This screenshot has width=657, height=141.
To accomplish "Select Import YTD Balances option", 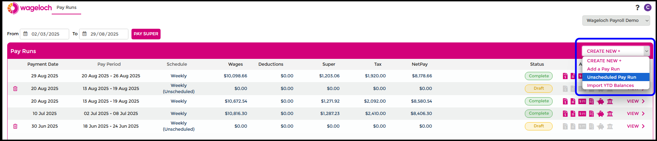I will click(610, 86).
